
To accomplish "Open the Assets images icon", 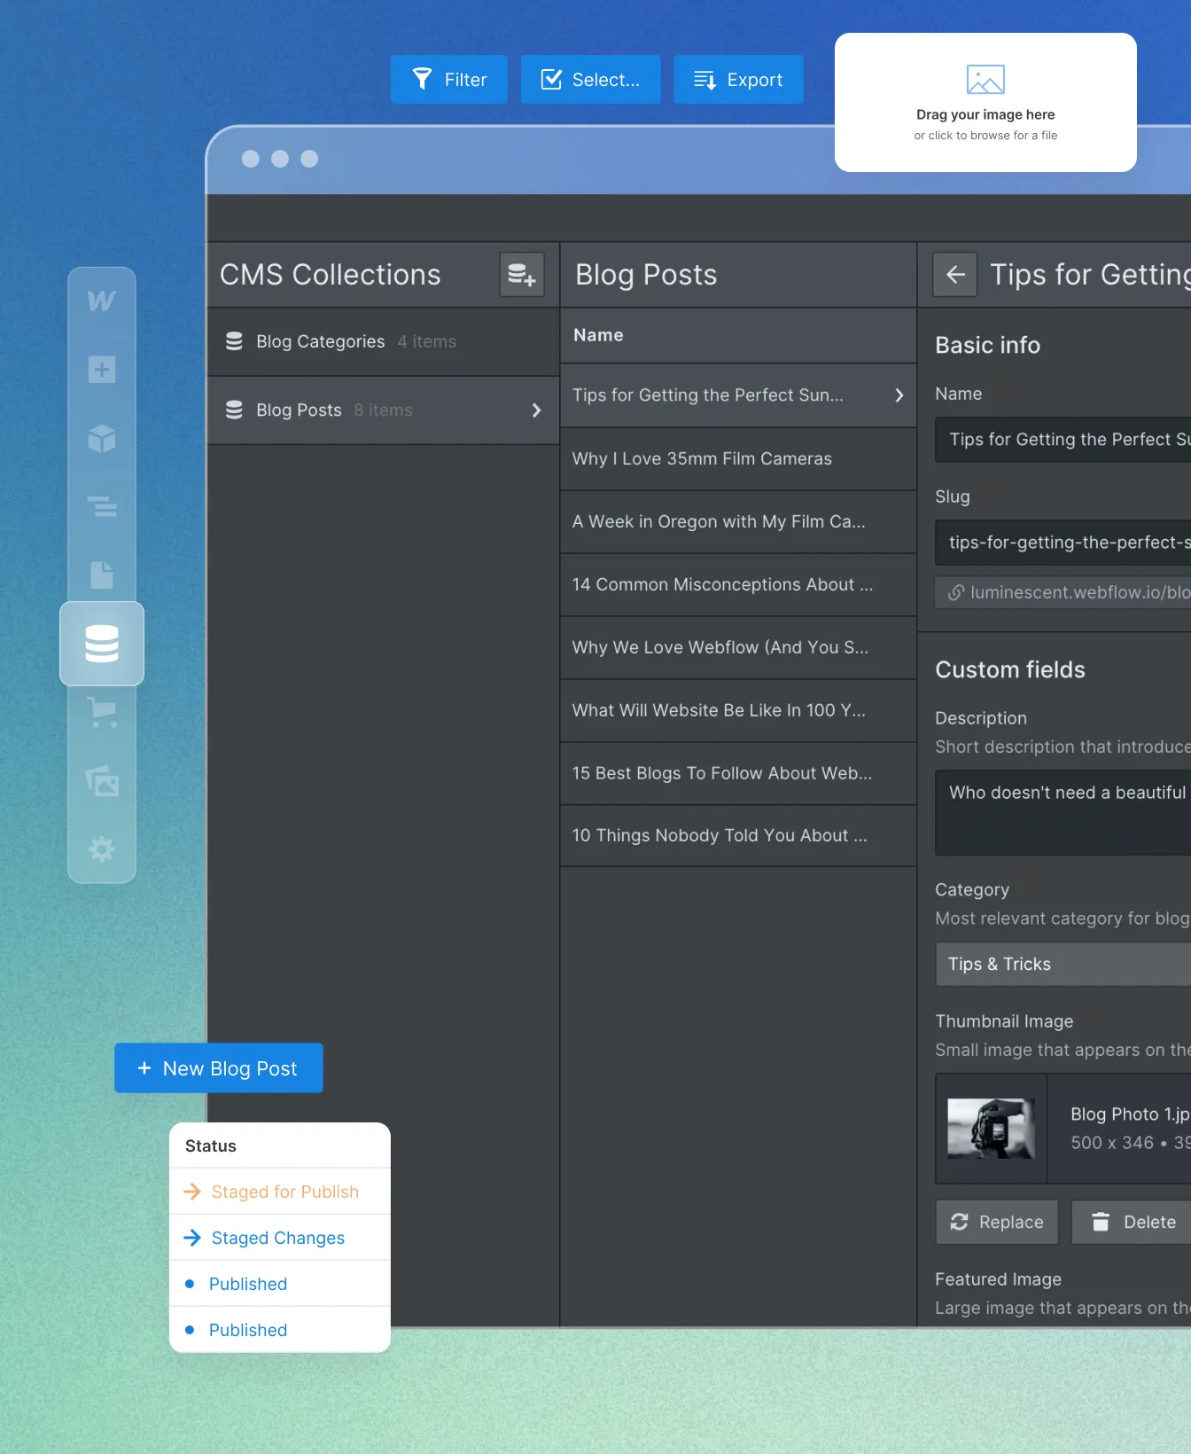I will pos(102,781).
